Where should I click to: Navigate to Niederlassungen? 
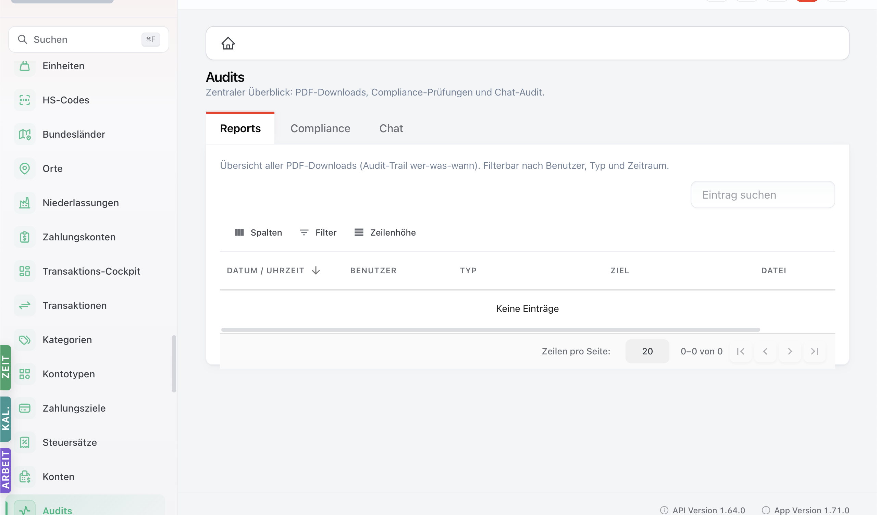(x=81, y=203)
